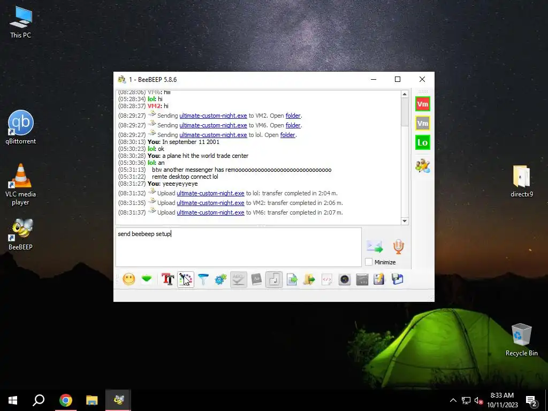Open ultimate-custom-night.exe link sent to VM2
The image size is (548, 411).
pyautogui.click(x=213, y=116)
